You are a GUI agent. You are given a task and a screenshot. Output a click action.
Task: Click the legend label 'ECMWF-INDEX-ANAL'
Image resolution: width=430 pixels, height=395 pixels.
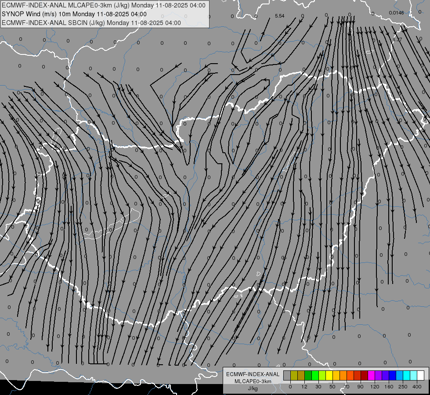point(253,374)
